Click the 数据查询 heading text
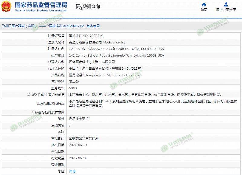 point(91,7)
